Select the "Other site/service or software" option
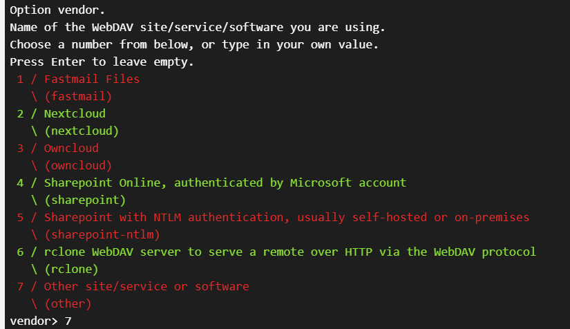This screenshot has height=329, width=570. click(x=146, y=286)
